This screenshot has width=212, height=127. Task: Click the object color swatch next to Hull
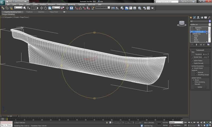pos(210,21)
